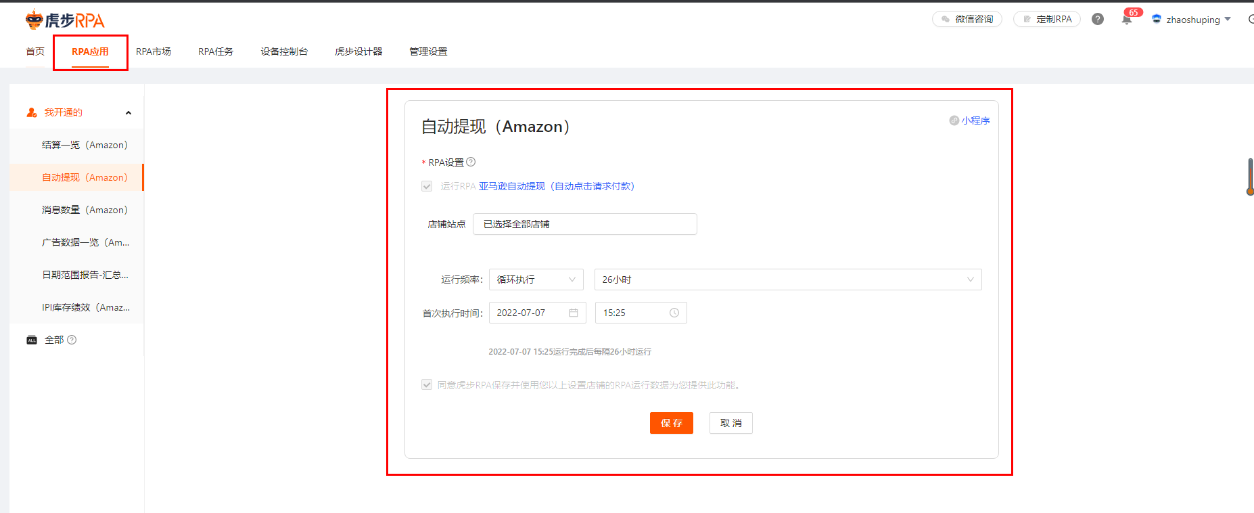This screenshot has height=513, width=1254.
Task: Select 自动提现 (Amazon) in sidebar
Action: (x=77, y=177)
